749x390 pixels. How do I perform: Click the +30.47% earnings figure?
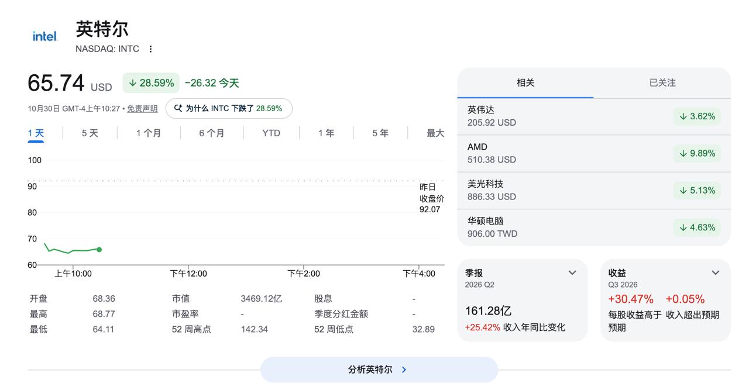point(631,299)
